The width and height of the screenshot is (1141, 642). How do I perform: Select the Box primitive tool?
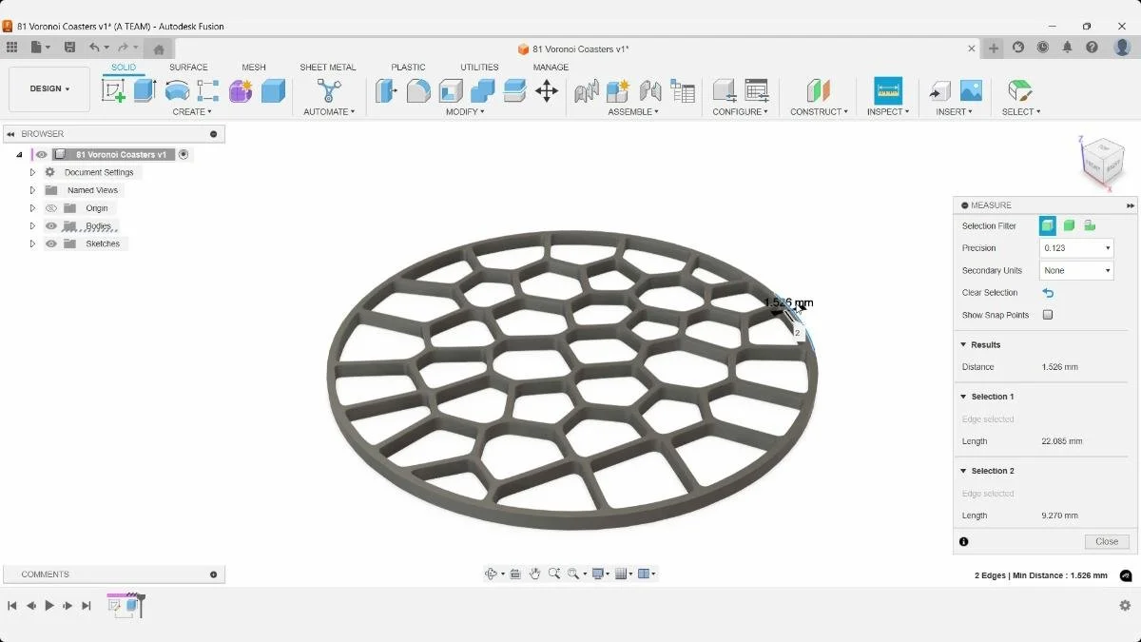(273, 90)
